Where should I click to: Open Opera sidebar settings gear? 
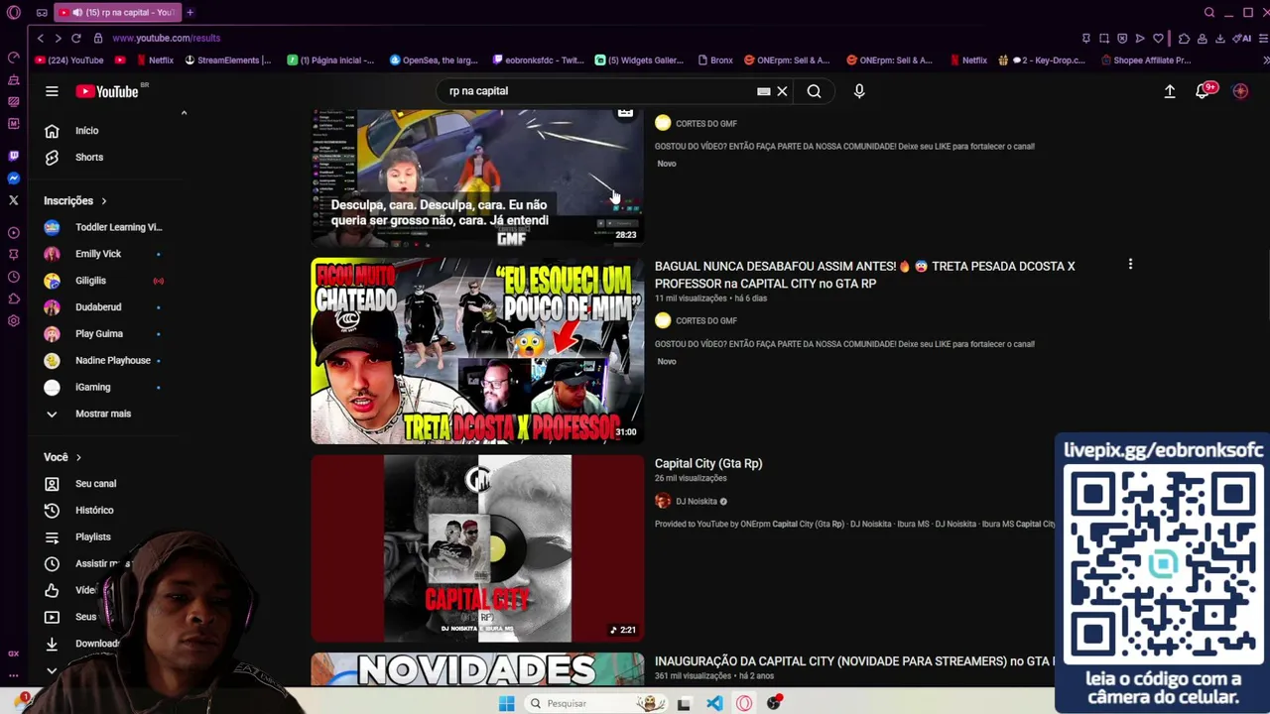[14, 321]
